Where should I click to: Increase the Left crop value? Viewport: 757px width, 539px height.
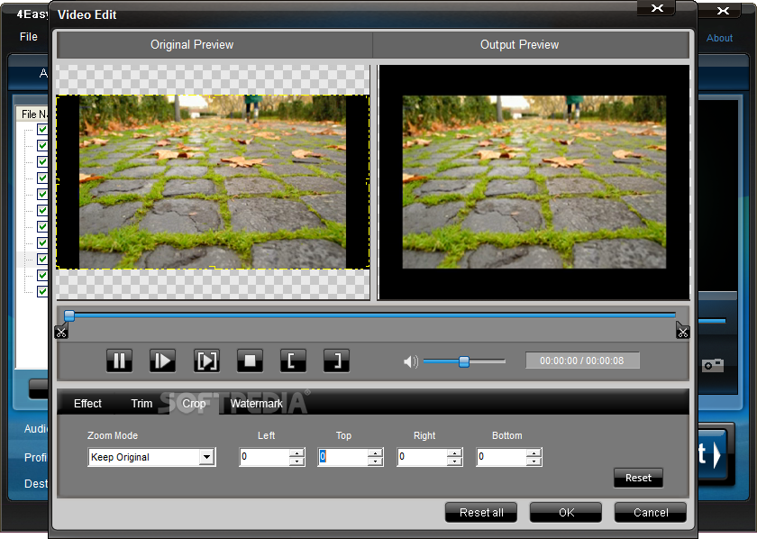(296, 452)
